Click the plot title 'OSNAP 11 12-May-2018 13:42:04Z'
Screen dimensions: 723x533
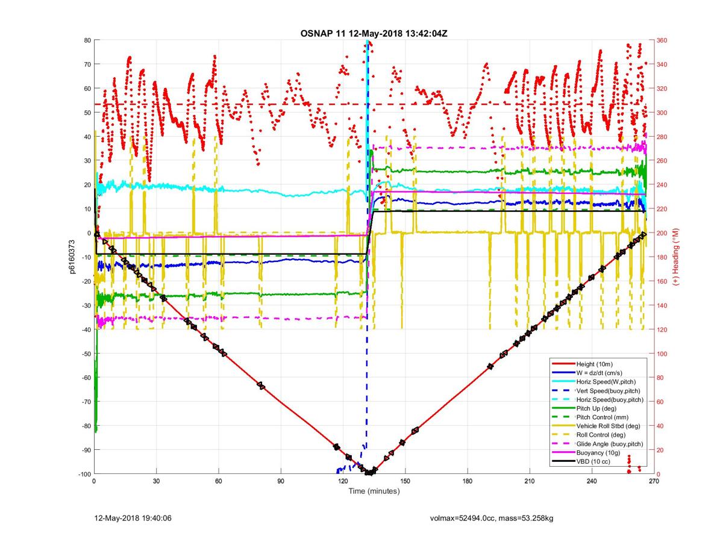pos(374,33)
